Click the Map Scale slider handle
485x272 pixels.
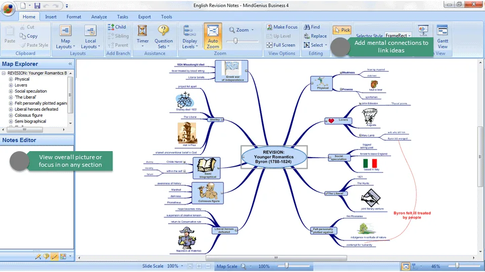(286, 265)
